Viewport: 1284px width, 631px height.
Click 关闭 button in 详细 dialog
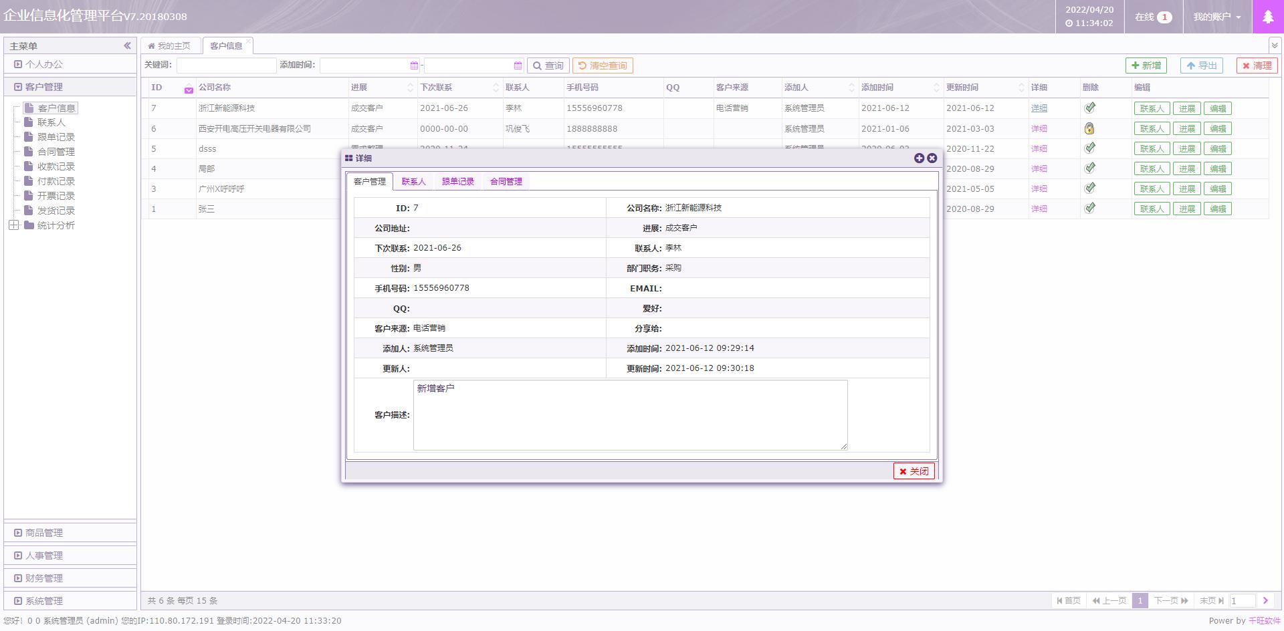pos(914,471)
